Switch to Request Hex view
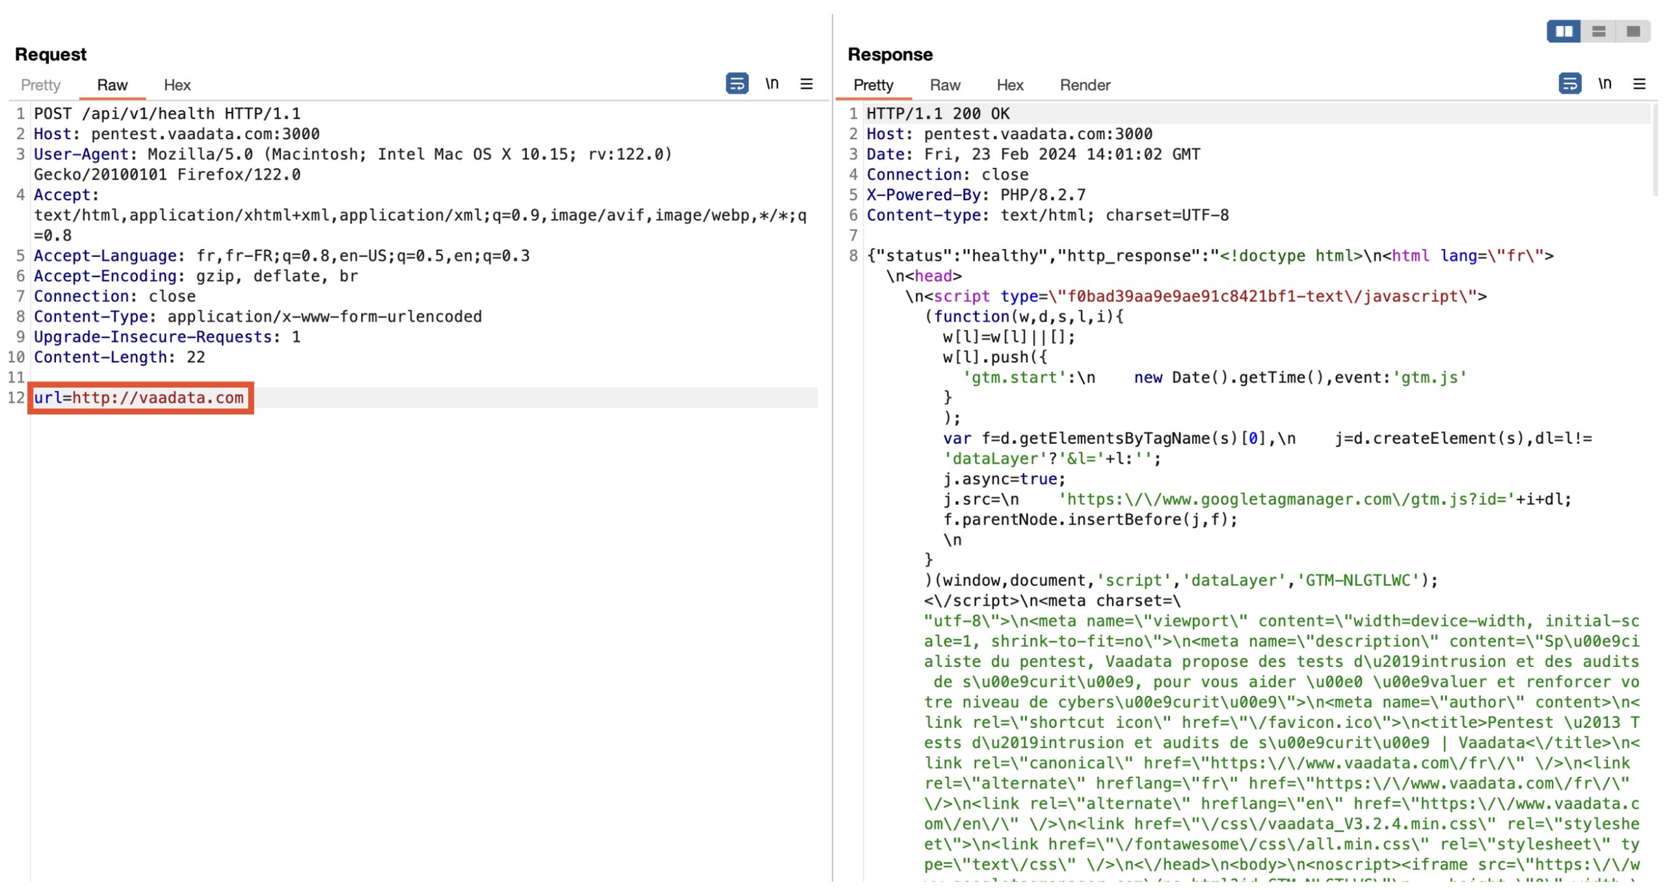The width and height of the screenshot is (1665, 890). [177, 85]
